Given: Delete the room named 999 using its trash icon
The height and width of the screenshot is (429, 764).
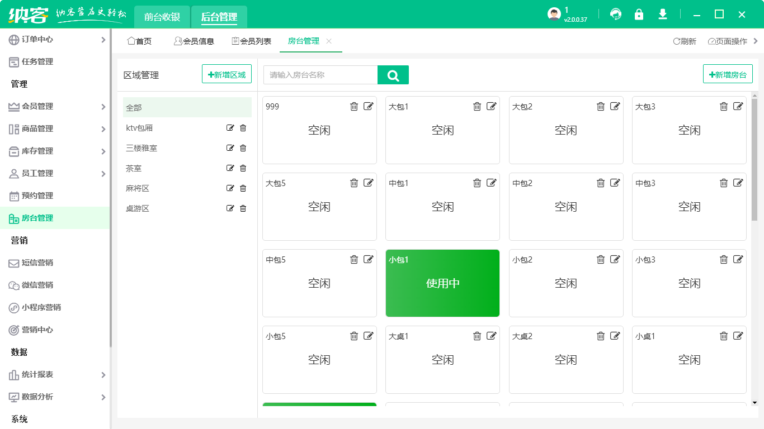Looking at the screenshot, I should [x=354, y=106].
